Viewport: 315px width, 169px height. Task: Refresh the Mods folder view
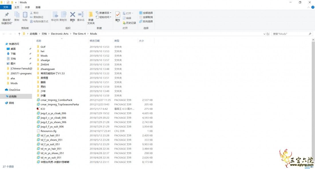tap(268, 34)
